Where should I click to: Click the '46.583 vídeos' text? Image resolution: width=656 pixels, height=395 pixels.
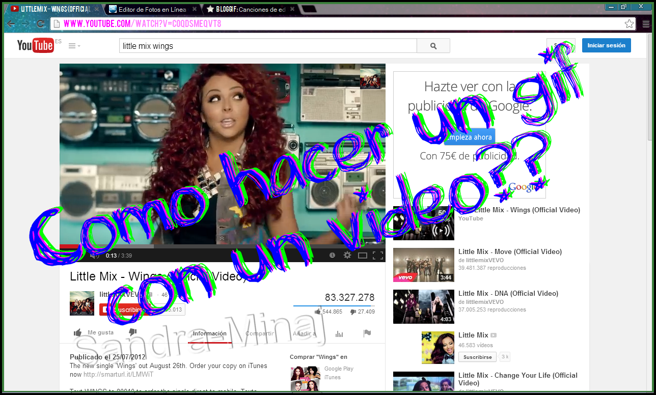(x=476, y=345)
